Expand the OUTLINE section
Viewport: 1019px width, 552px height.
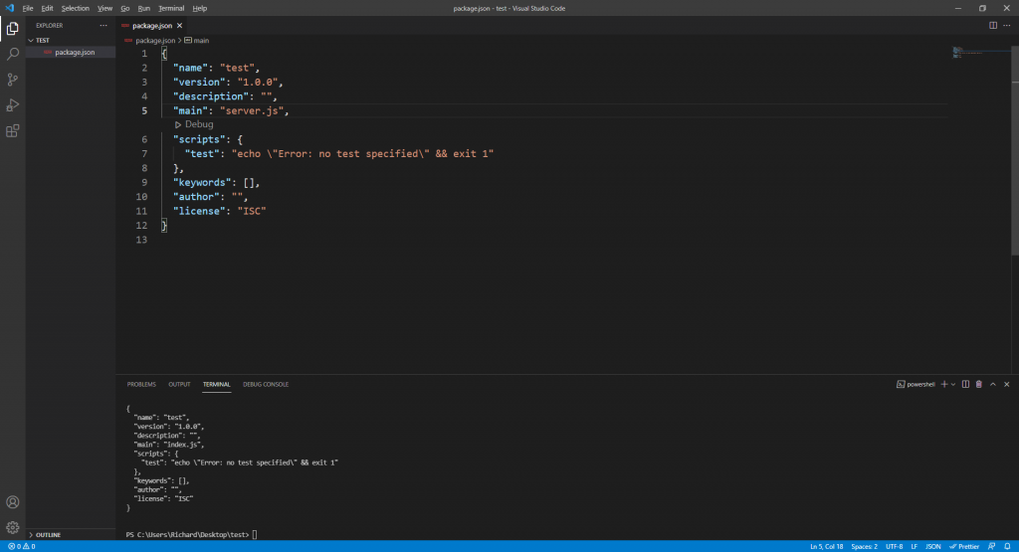(x=71, y=534)
